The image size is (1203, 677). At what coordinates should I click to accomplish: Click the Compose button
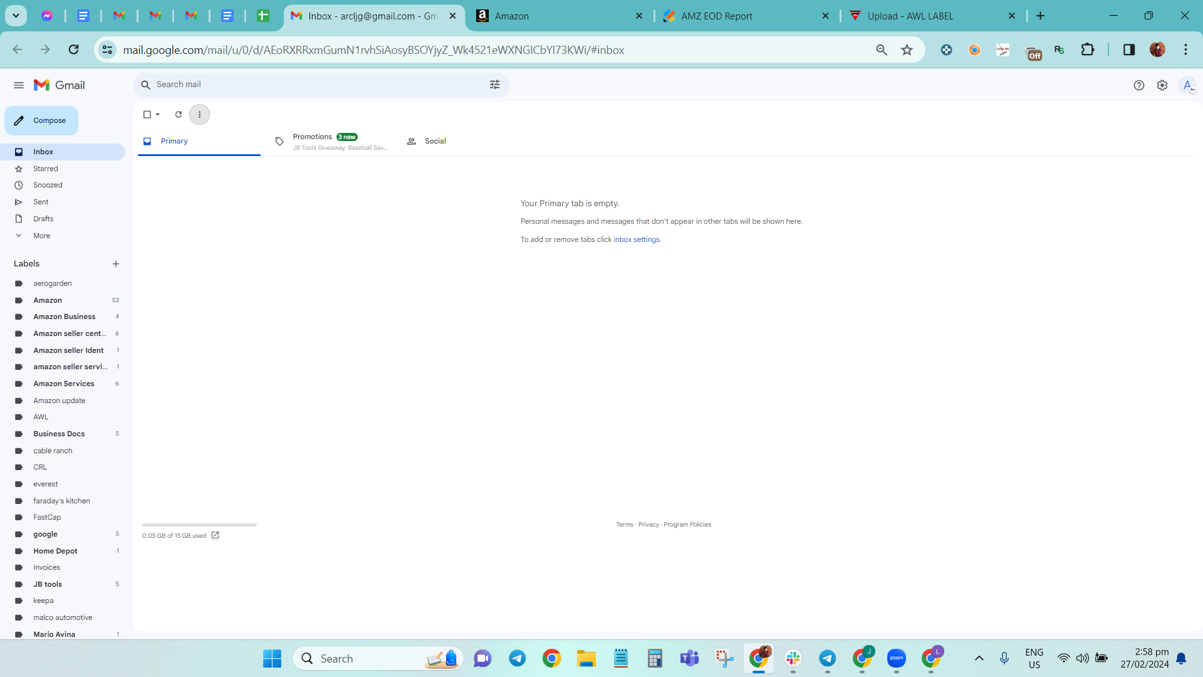[x=41, y=120]
